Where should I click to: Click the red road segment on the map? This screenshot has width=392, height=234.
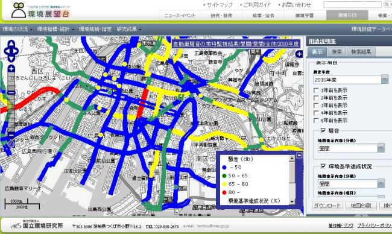(x=142, y=103)
